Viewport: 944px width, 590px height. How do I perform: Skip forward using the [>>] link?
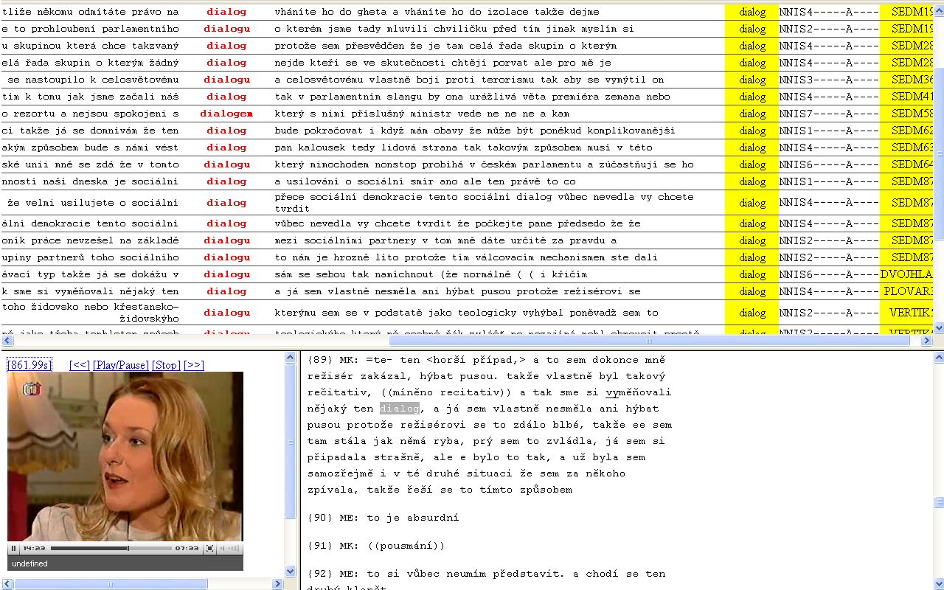(194, 365)
